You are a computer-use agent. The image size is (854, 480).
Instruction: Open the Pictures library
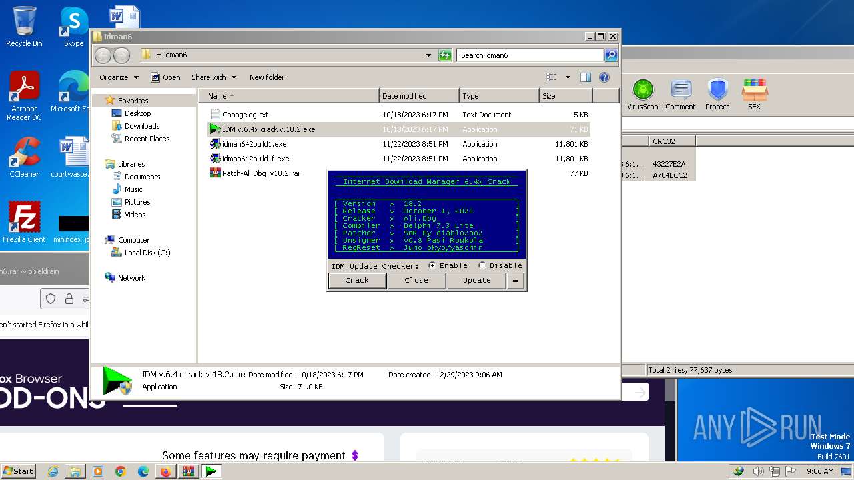coord(137,202)
